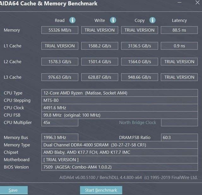The height and width of the screenshot is (195, 202).
Task: Click the L3 Cache Copy 948.66 GB/s field
Action: point(140,77)
